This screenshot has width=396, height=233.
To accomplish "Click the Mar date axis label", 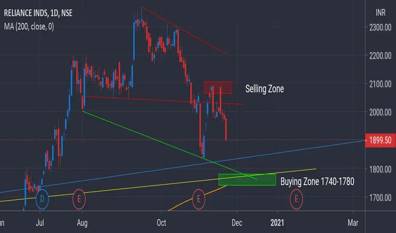I will point(353,223).
